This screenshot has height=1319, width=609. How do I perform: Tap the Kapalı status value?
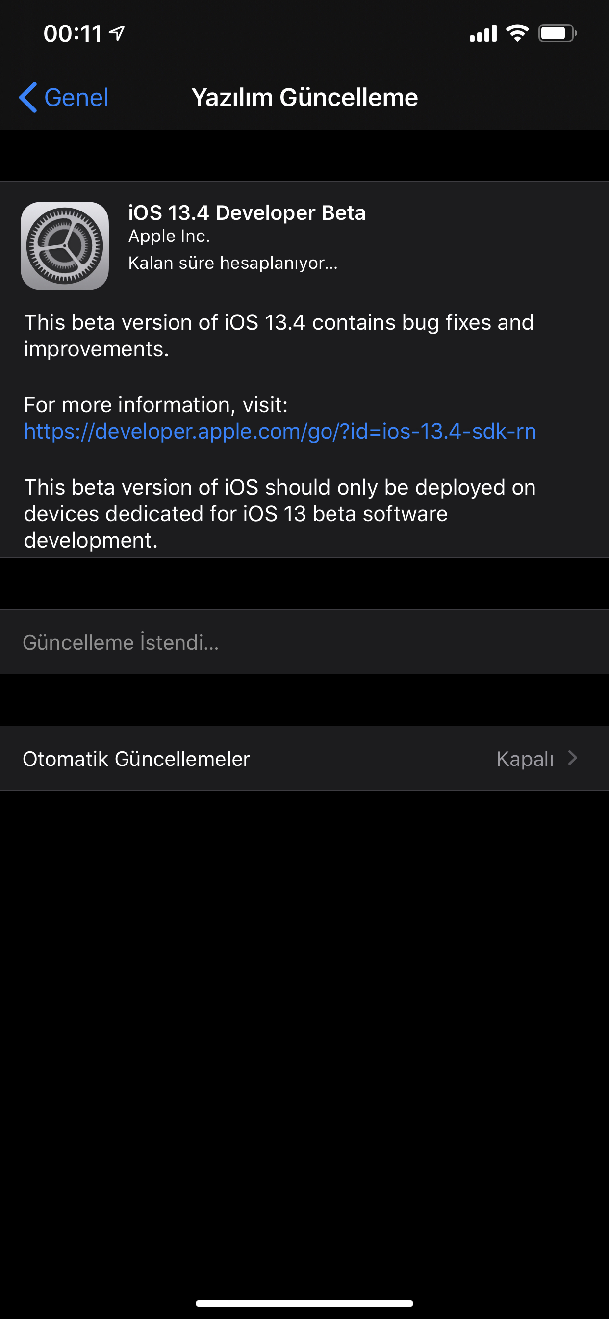coord(525,759)
